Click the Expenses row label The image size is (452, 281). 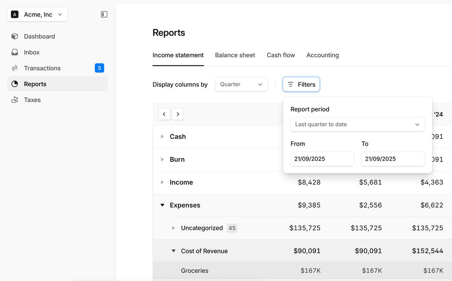185,205
